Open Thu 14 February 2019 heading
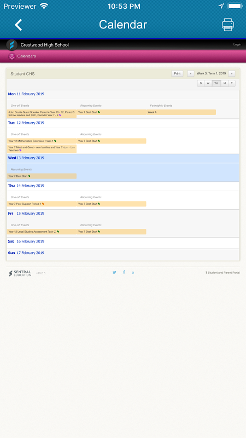Image resolution: width=246 pixels, height=438 pixels. point(26,186)
